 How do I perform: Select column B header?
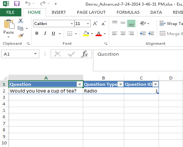coord(103,78)
